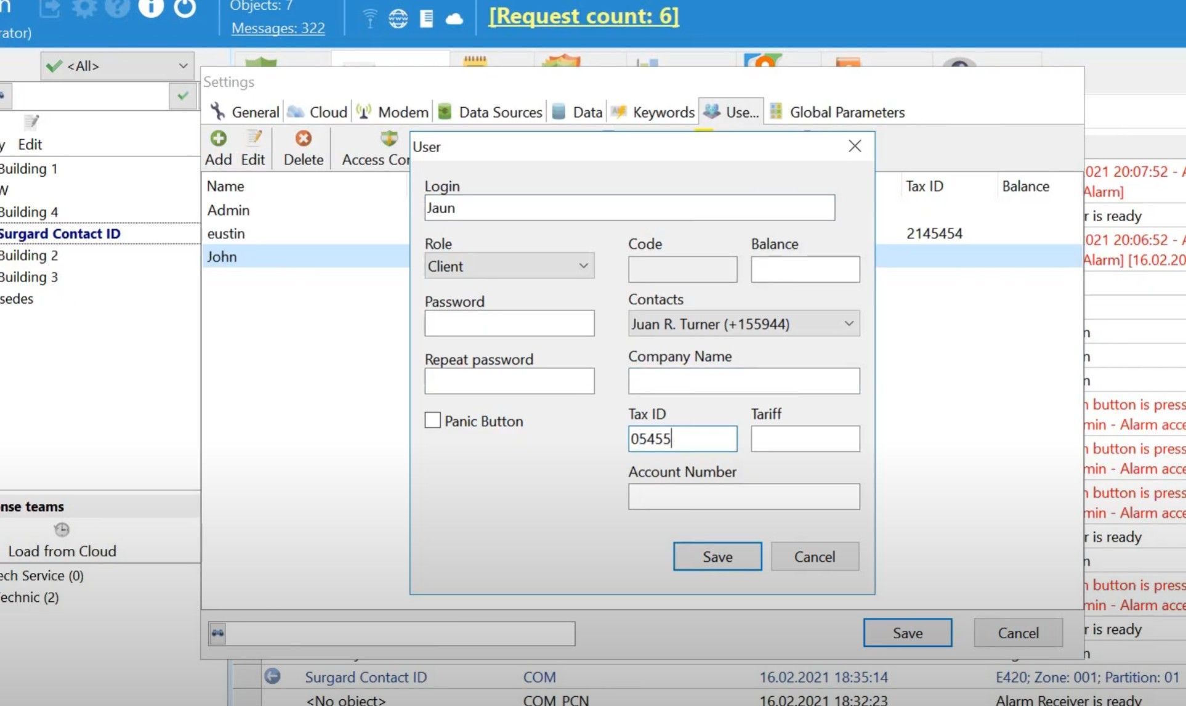
Task: Click the Company Name input field
Action: click(x=743, y=381)
